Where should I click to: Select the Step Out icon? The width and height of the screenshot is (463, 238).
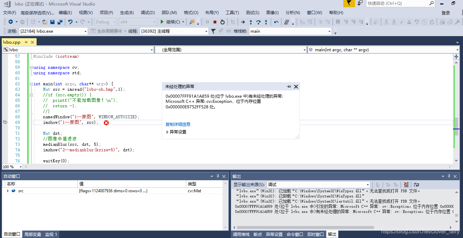click(266, 22)
